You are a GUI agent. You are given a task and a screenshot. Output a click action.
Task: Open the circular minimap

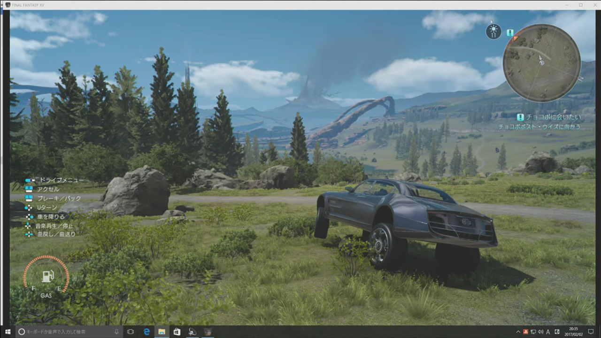[541, 62]
